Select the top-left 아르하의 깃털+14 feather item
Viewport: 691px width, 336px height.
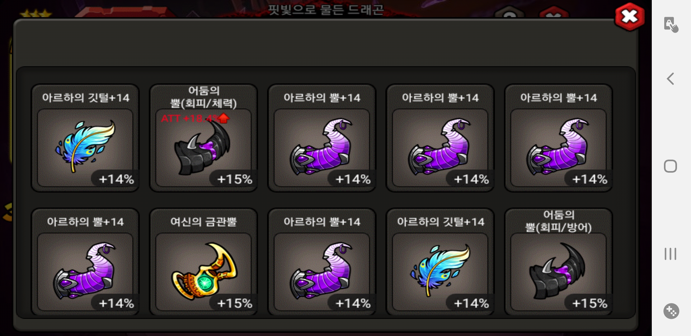[85, 138]
